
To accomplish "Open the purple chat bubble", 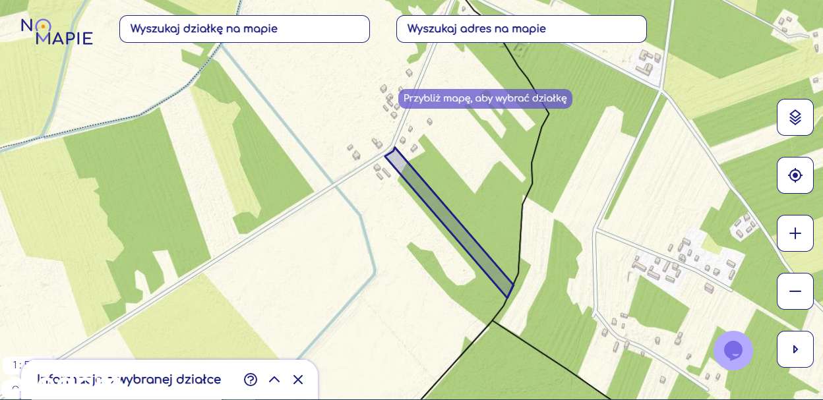I will (x=733, y=351).
